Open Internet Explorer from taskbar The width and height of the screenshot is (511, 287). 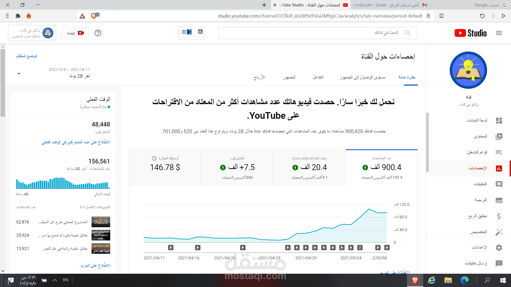pos(431,280)
